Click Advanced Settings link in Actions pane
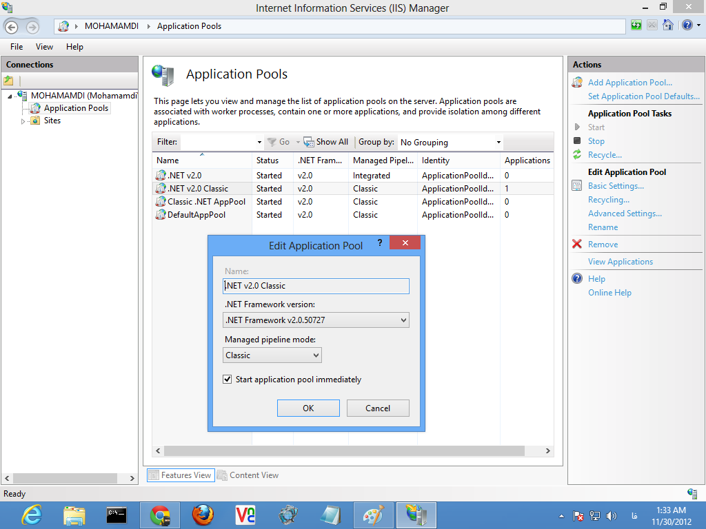 [625, 214]
